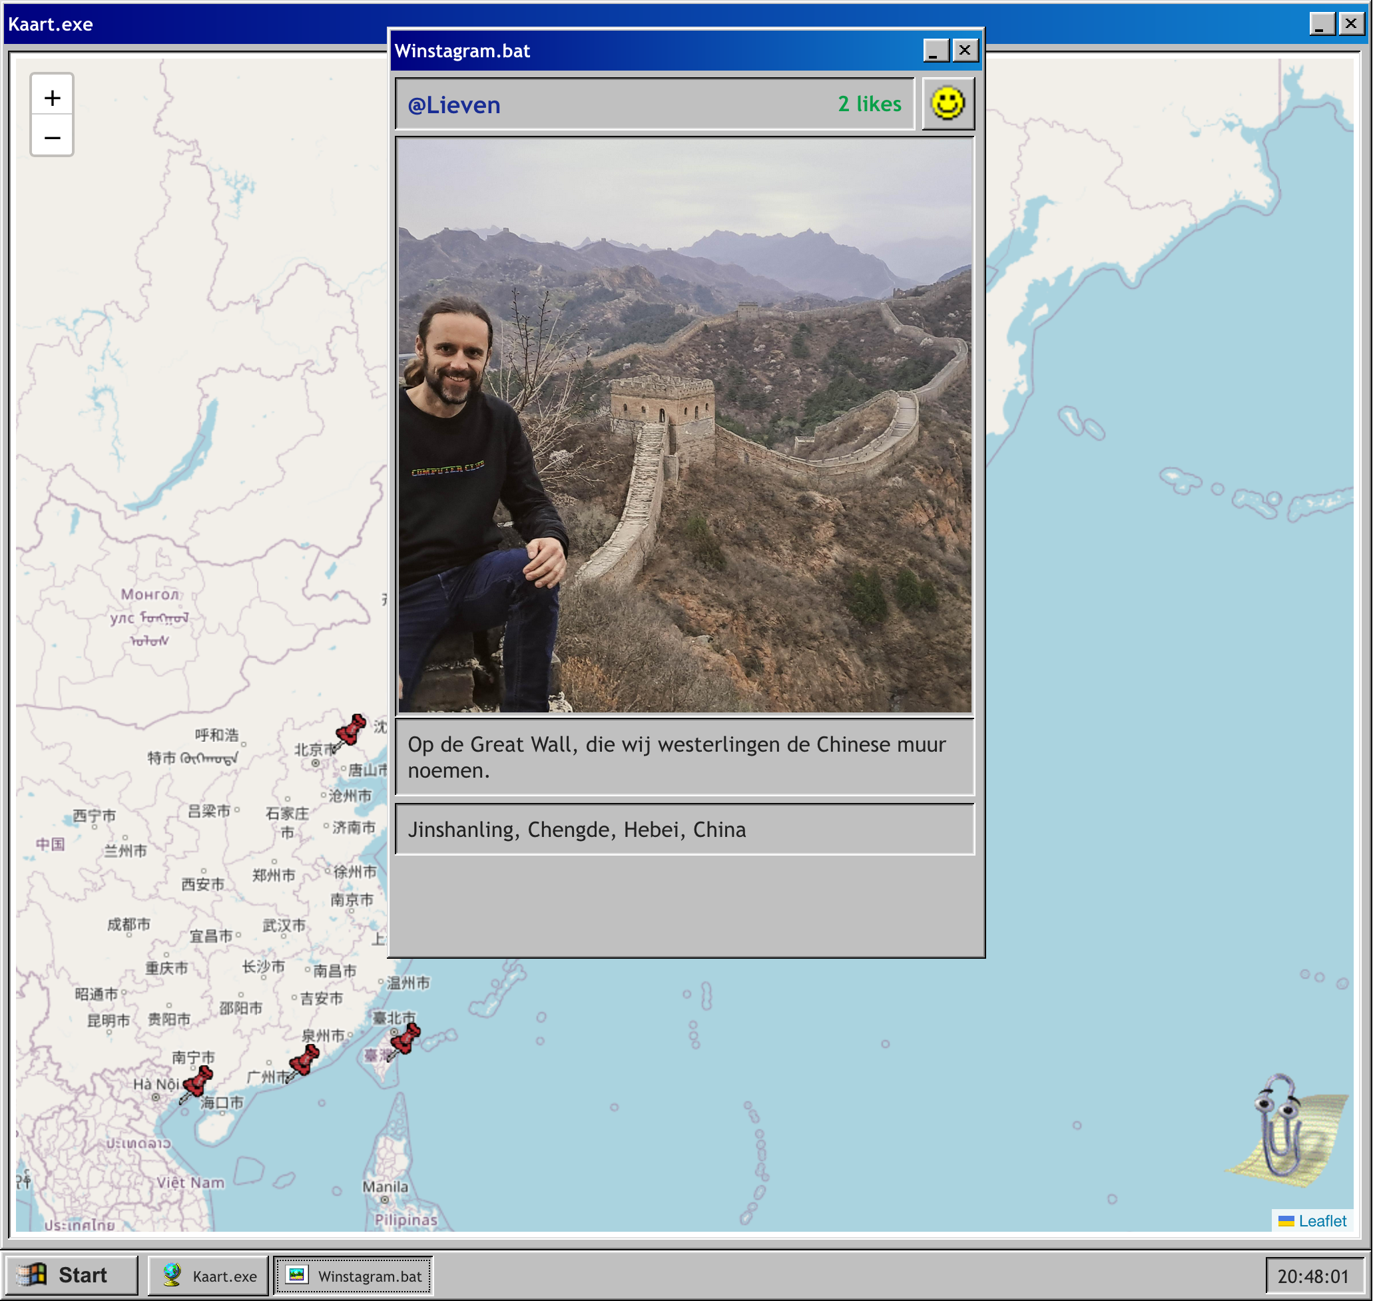
Task: Switch to Kaart.exe in the taskbar
Action: [x=208, y=1275]
